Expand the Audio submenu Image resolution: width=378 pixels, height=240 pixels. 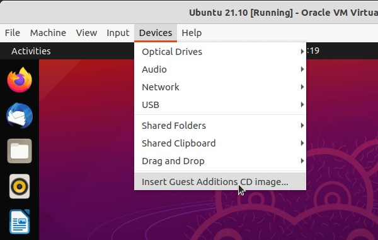pos(220,69)
